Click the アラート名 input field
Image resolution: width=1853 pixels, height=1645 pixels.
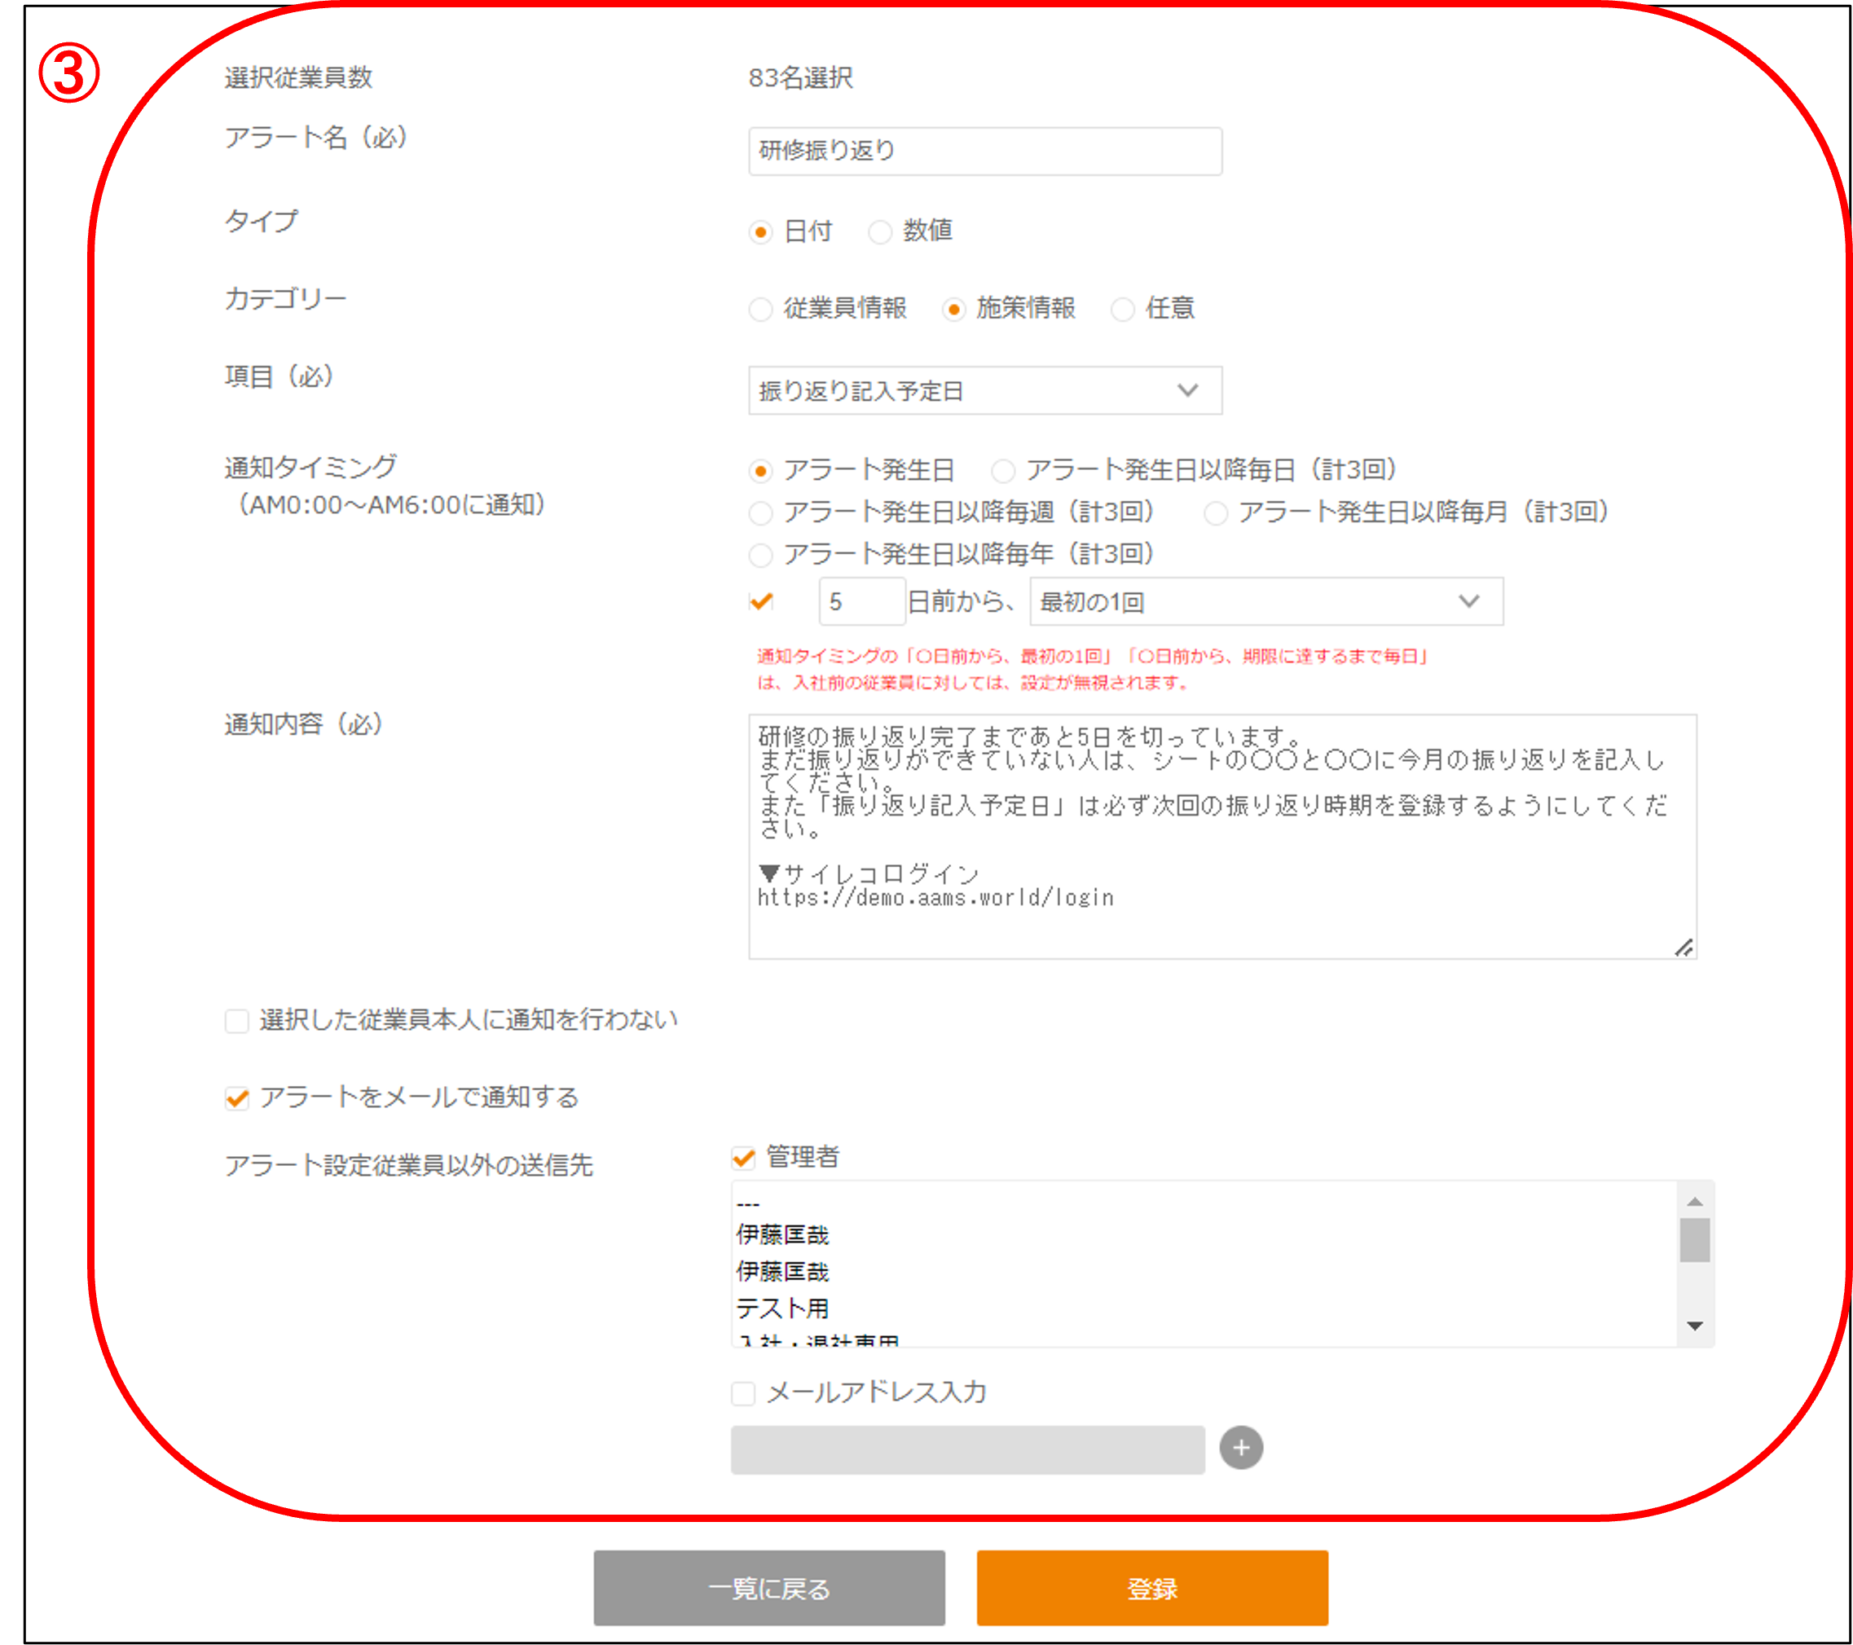pos(984,151)
